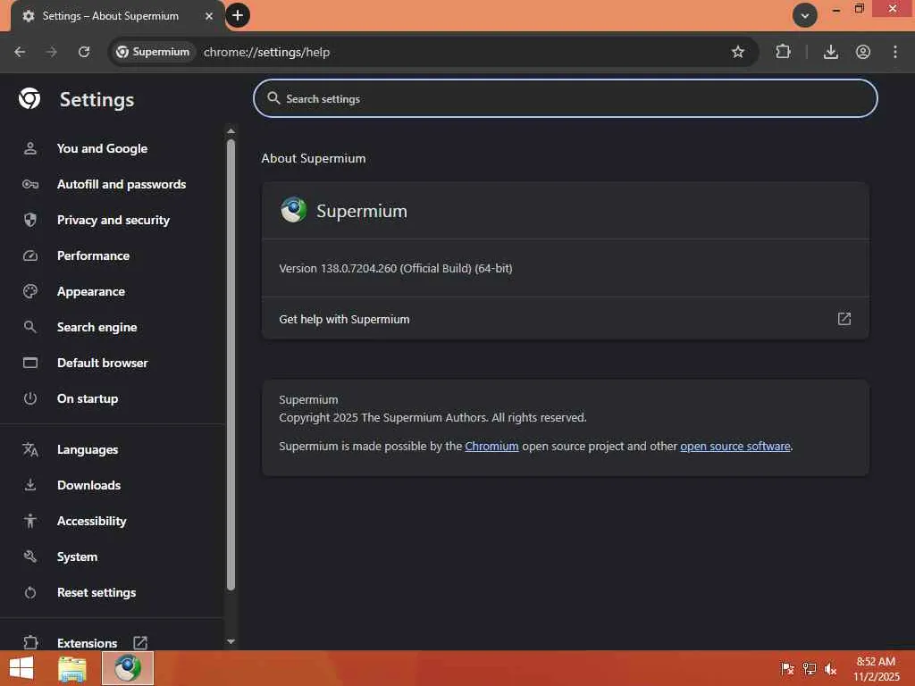
Task: Click the Supermium site info chip
Action: [153, 52]
